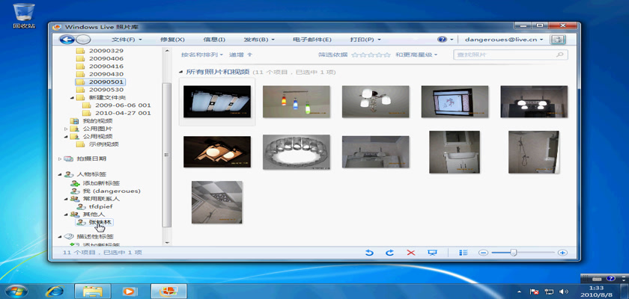Click the rotate counterclockwise icon
The height and width of the screenshot is (299, 629).
369,253
